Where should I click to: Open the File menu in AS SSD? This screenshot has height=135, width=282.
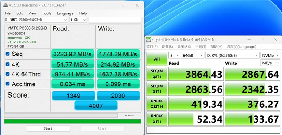point(8,13)
